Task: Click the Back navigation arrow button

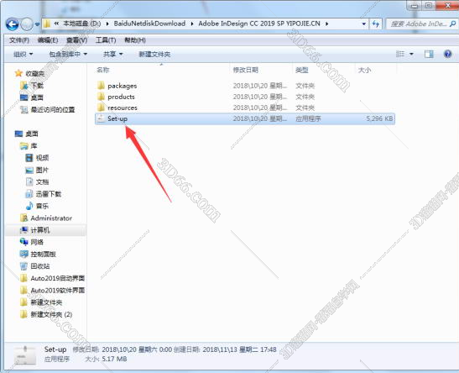Action: click(x=12, y=24)
